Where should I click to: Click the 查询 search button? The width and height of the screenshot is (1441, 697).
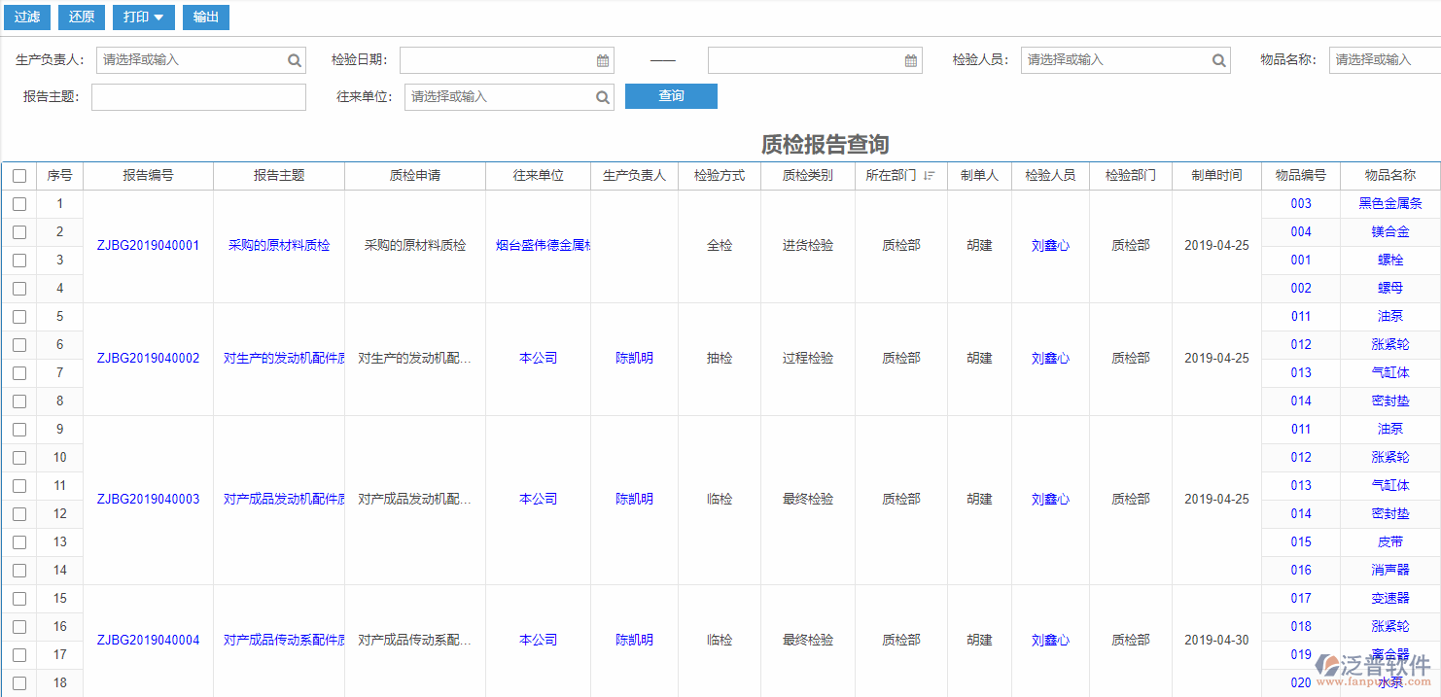pos(671,96)
